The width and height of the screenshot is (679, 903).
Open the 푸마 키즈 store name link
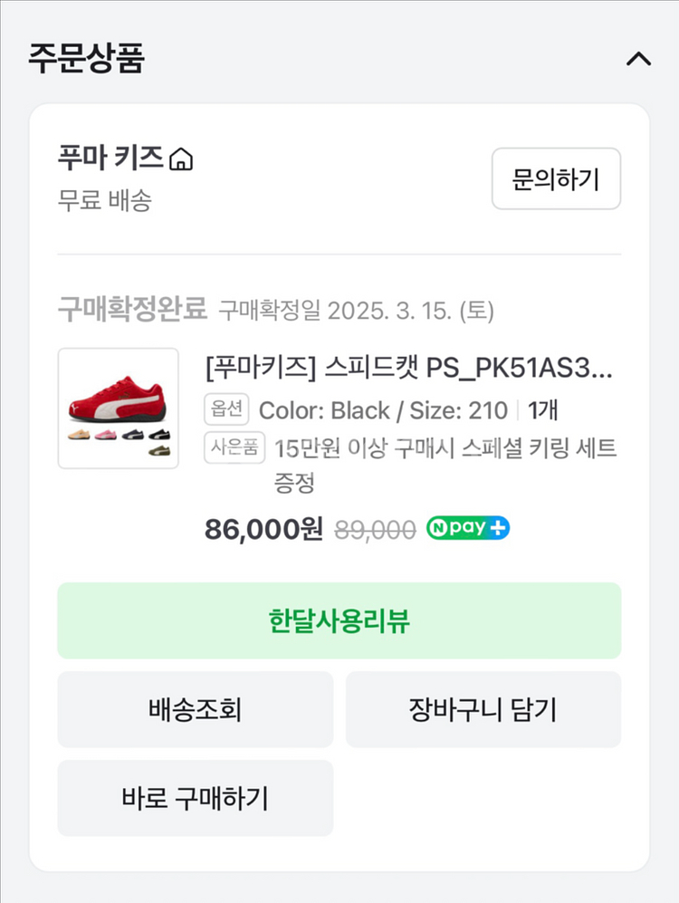click(x=110, y=159)
